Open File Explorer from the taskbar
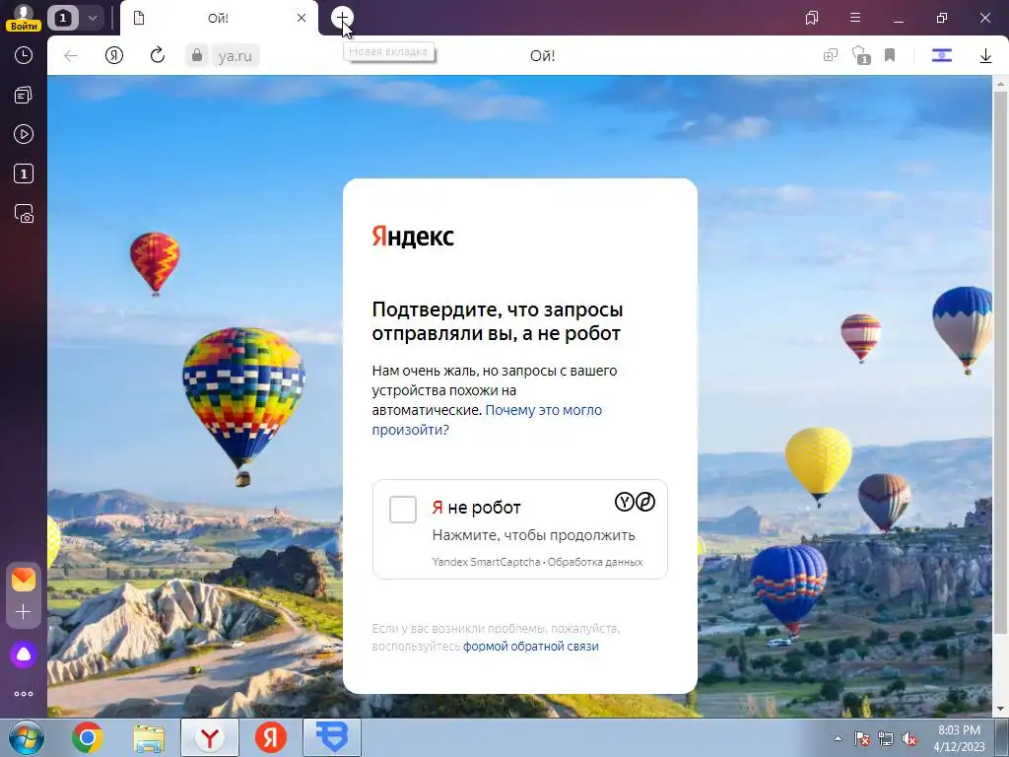This screenshot has height=757, width=1009. (x=149, y=737)
